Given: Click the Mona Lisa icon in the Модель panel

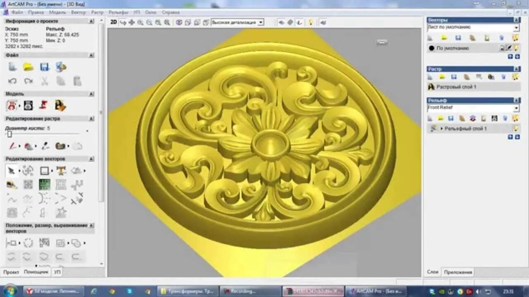Looking at the screenshot, I should (x=60, y=106).
